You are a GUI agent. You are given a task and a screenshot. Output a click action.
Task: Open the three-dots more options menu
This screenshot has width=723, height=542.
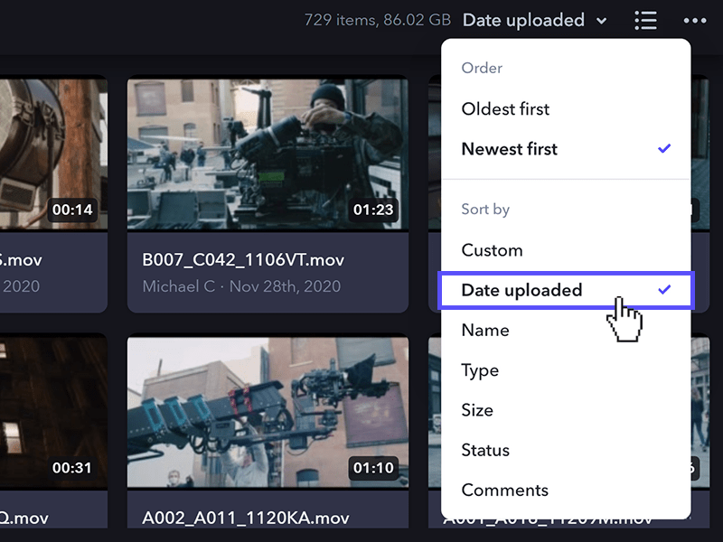[x=695, y=20]
